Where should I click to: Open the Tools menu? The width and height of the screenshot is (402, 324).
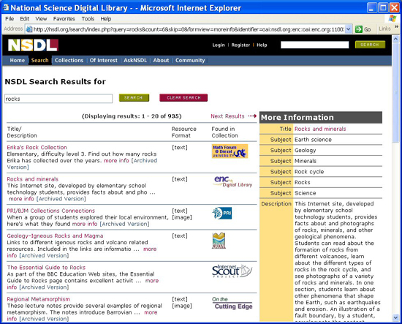tap(88, 19)
